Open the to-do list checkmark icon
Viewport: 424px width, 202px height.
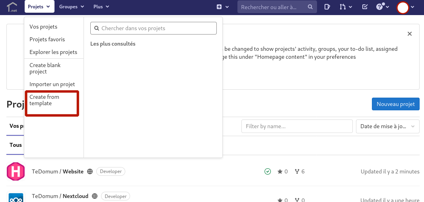[x=365, y=7]
